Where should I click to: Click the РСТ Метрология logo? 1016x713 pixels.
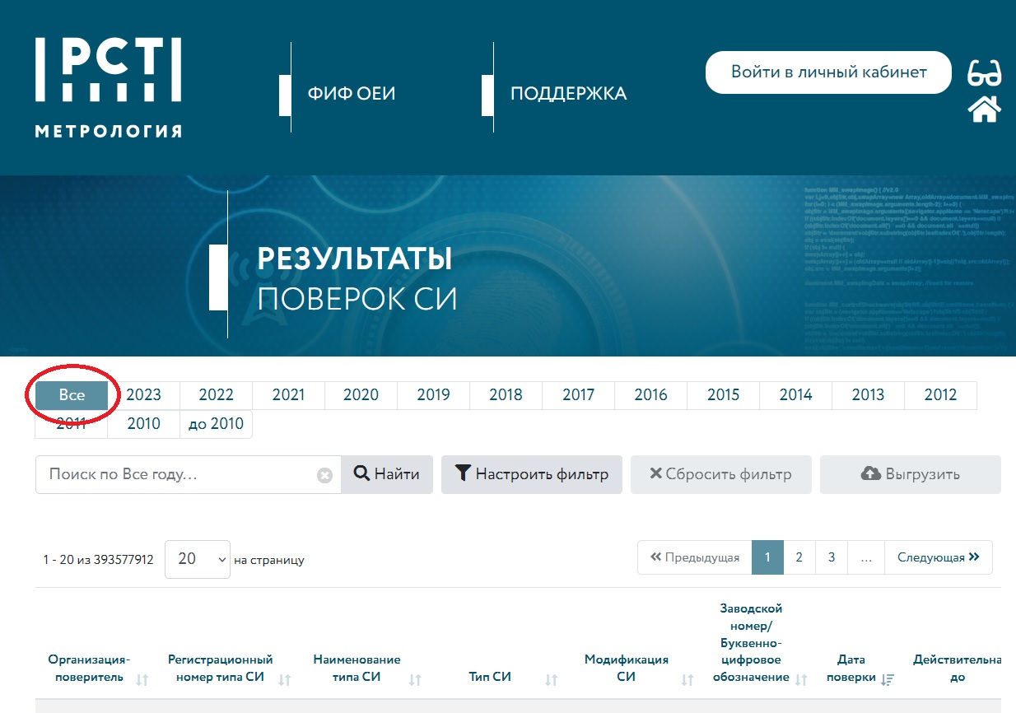coord(108,87)
